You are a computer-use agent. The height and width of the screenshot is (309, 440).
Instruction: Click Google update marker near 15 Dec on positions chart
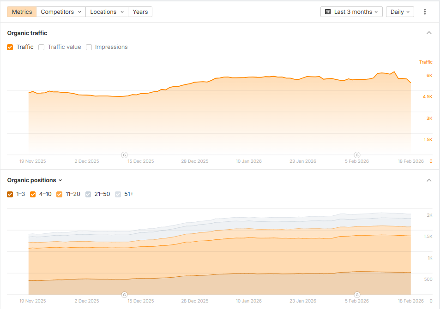124,294
